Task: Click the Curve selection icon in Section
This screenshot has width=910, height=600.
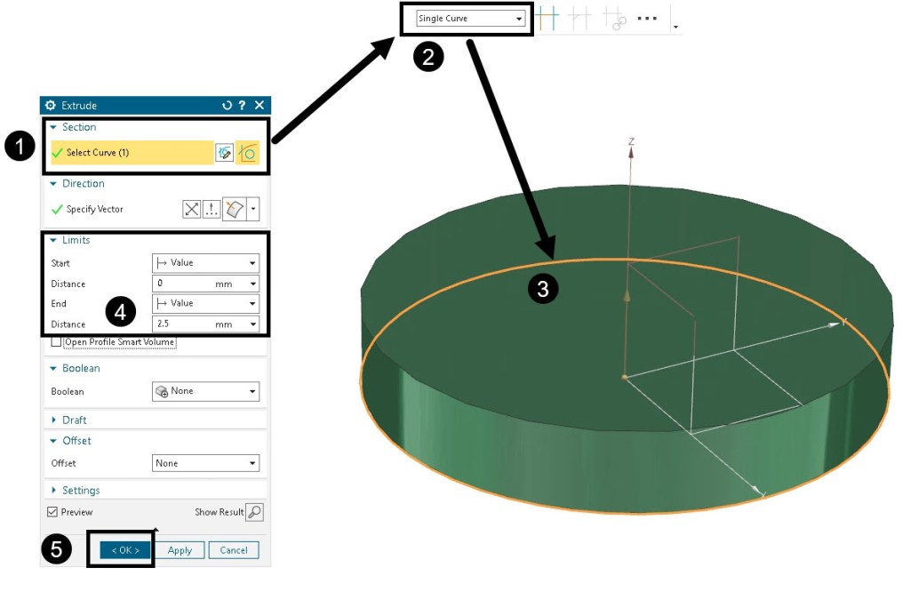Action: 248,153
